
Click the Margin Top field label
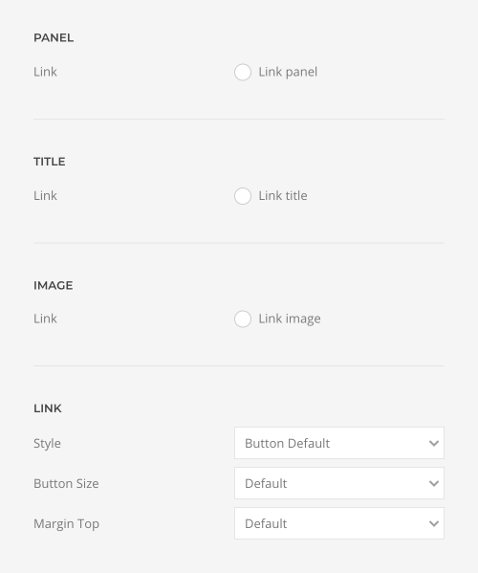66,523
